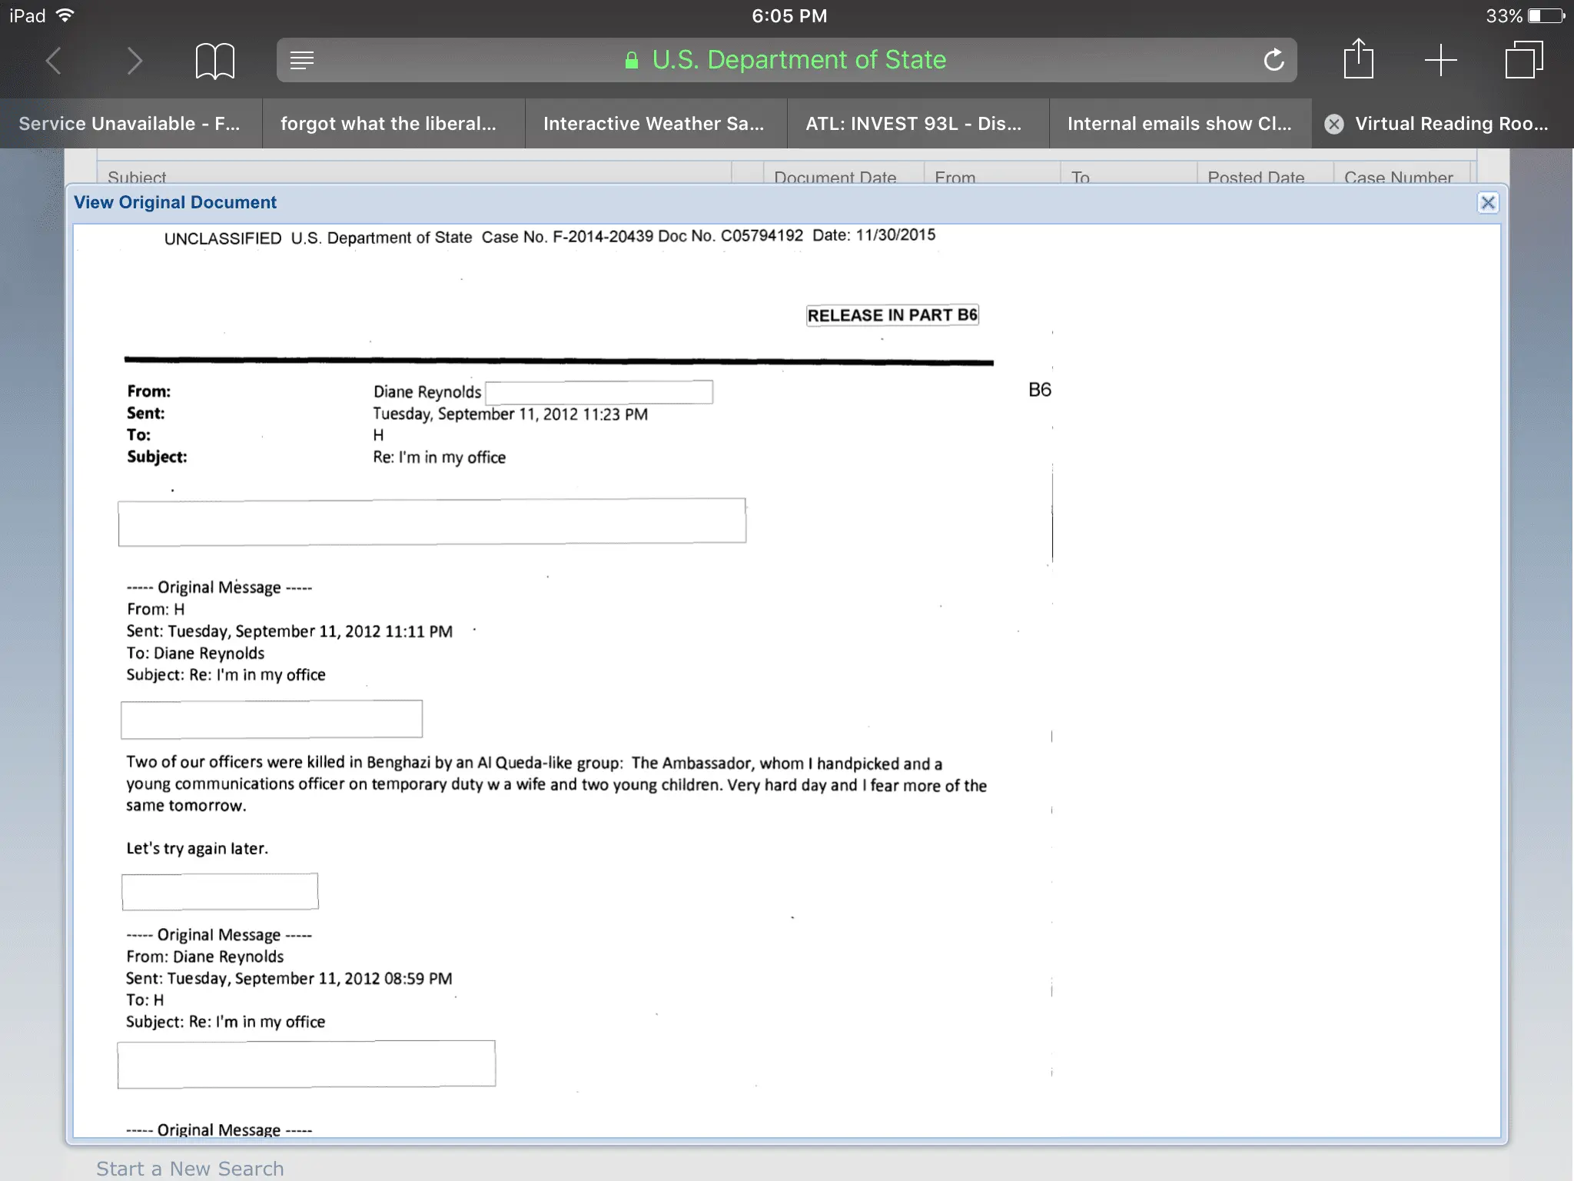Viewport: 1574px width, 1181px height.
Task: Close the View Original Document dialog
Action: point(1488,202)
